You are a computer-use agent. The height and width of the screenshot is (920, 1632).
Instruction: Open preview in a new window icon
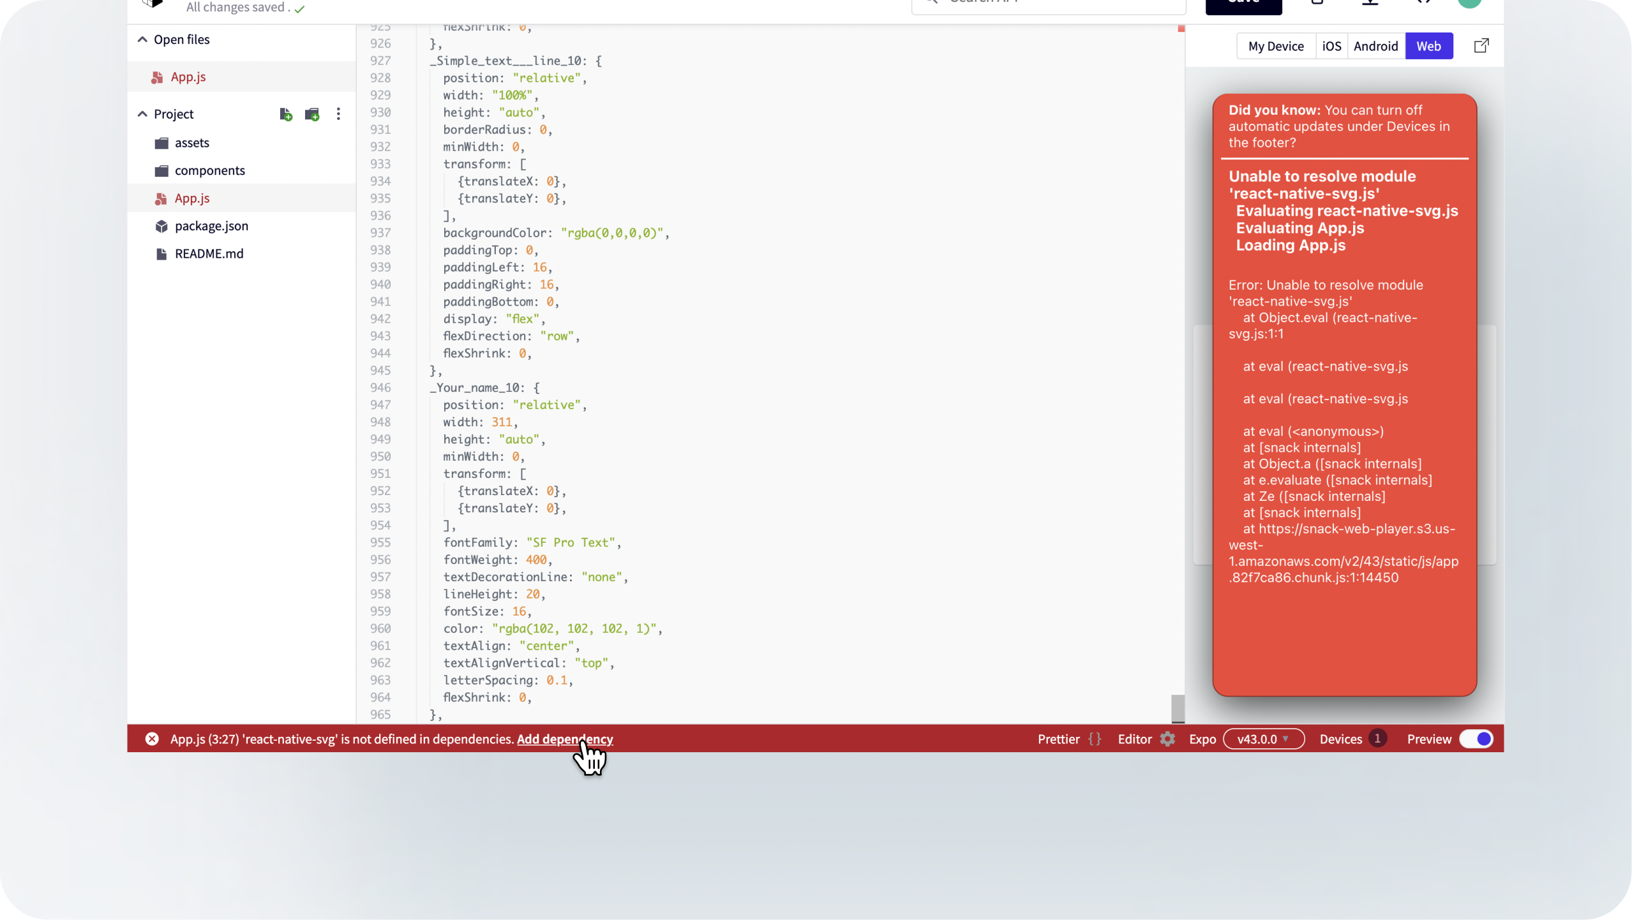click(1481, 46)
